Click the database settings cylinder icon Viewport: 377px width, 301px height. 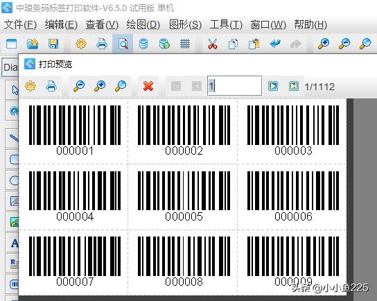pos(143,44)
